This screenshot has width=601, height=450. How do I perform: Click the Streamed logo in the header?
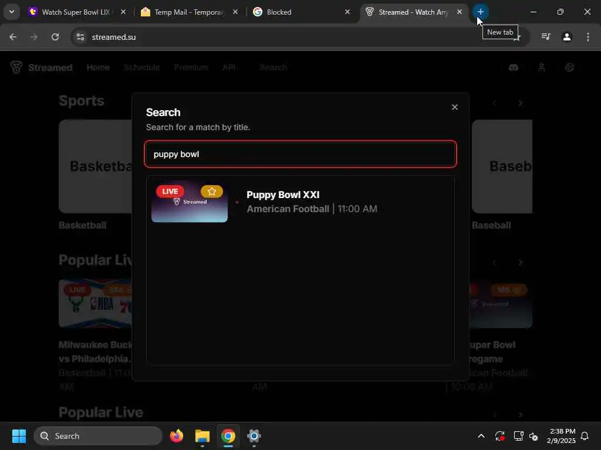click(x=41, y=67)
